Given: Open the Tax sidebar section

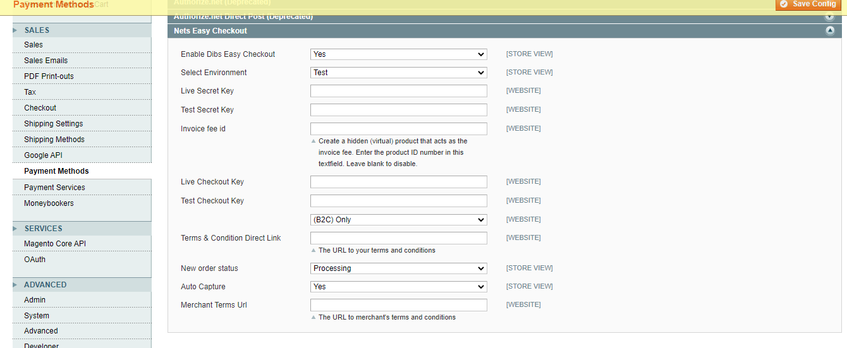Looking at the screenshot, I should point(82,92).
